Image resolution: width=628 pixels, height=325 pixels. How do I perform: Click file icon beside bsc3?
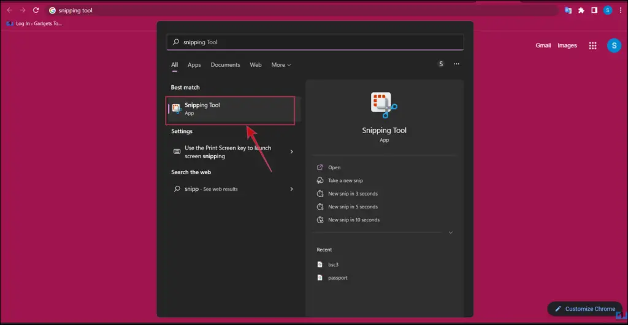320,264
